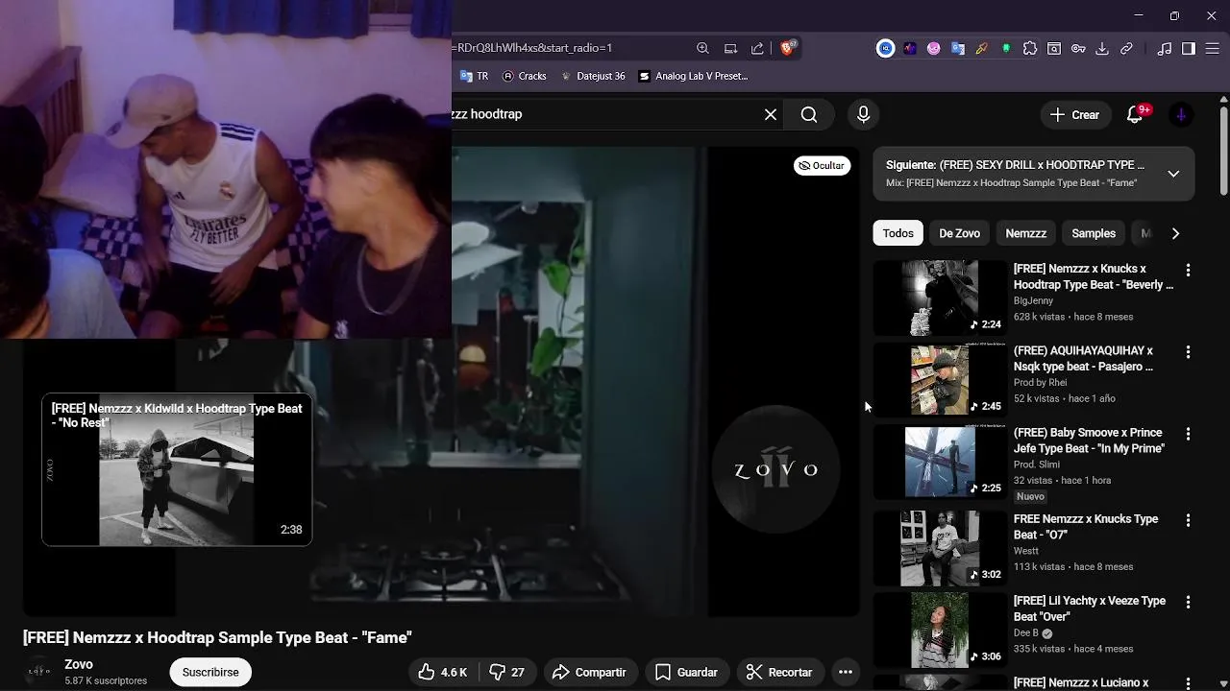The image size is (1230, 691).
Task: Select the De Zovo filter chip
Action: click(959, 233)
